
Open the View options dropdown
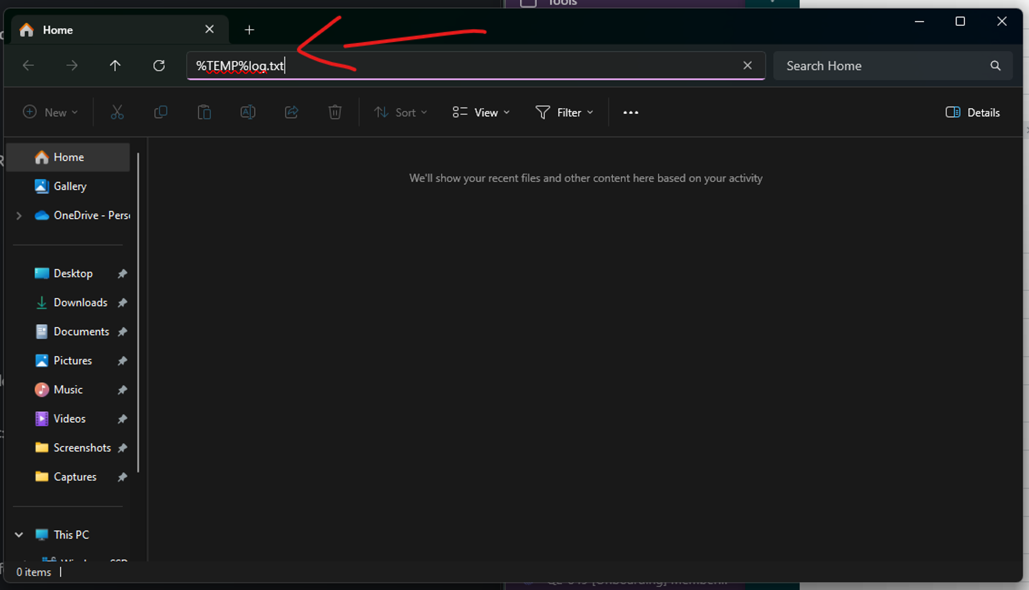tap(481, 112)
